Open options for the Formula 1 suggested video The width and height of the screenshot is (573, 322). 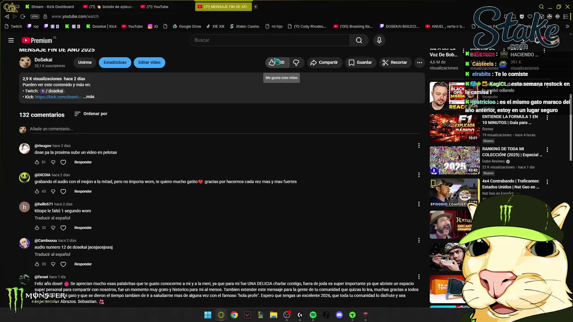(547, 118)
